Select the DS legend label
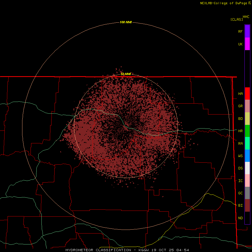 240,168
